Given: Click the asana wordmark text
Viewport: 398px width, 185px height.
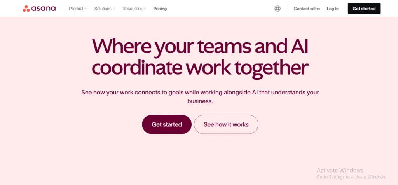Looking at the screenshot, I should point(44,9).
